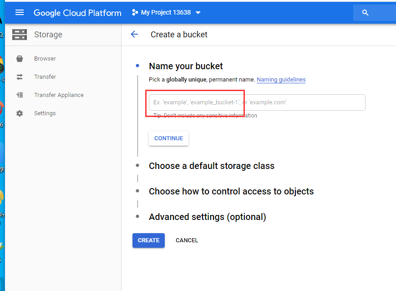Open the Transfer Appliance menu item

tap(59, 95)
